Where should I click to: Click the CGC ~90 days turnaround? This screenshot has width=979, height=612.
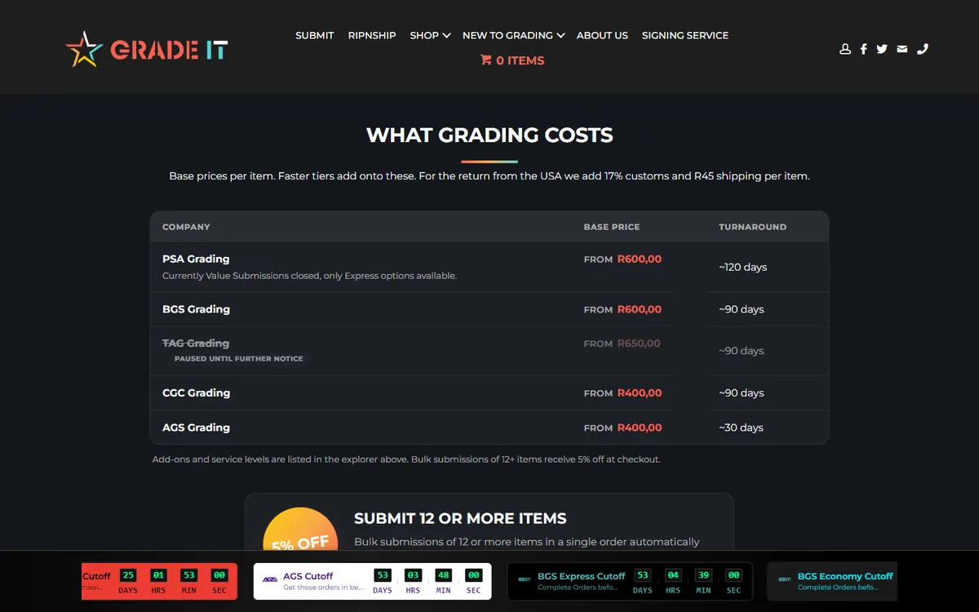741,392
